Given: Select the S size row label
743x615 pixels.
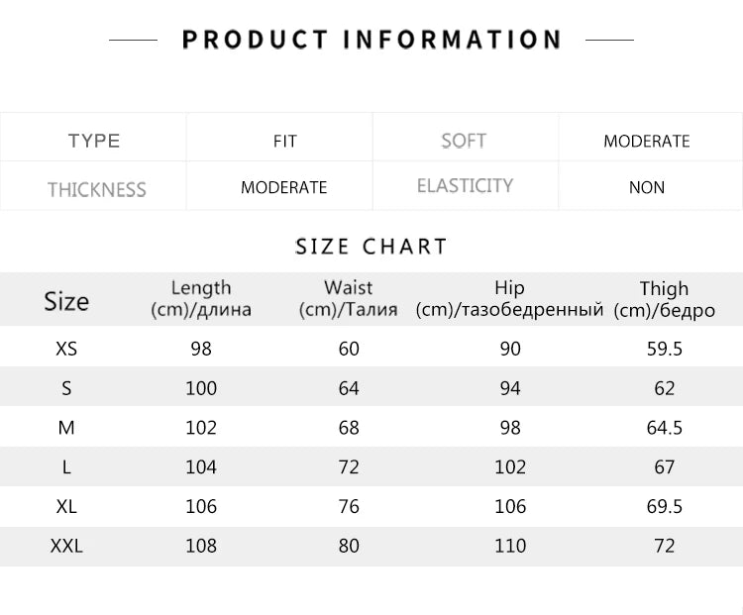Looking at the screenshot, I should 66,388.
